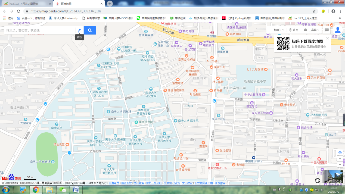Viewport: 345px width, 194px height.
Task: Expand the bookmarks bar overflow chevron
Action: tap(340, 18)
